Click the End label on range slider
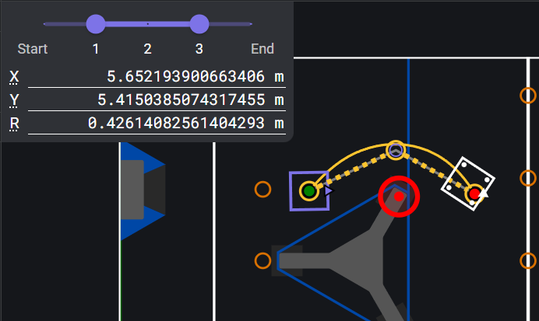 tap(262, 49)
